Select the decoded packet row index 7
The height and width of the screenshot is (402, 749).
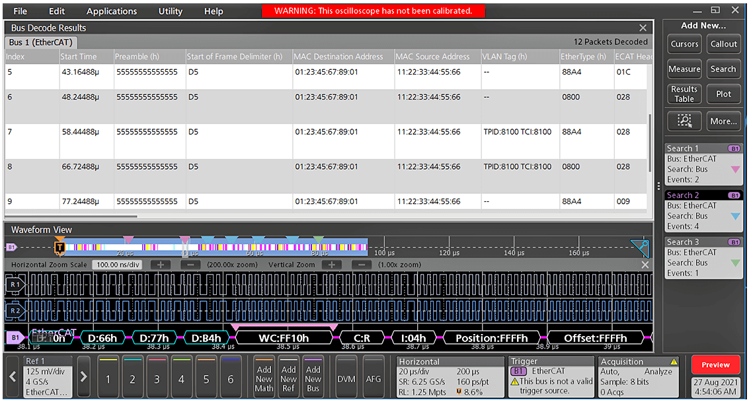point(327,141)
